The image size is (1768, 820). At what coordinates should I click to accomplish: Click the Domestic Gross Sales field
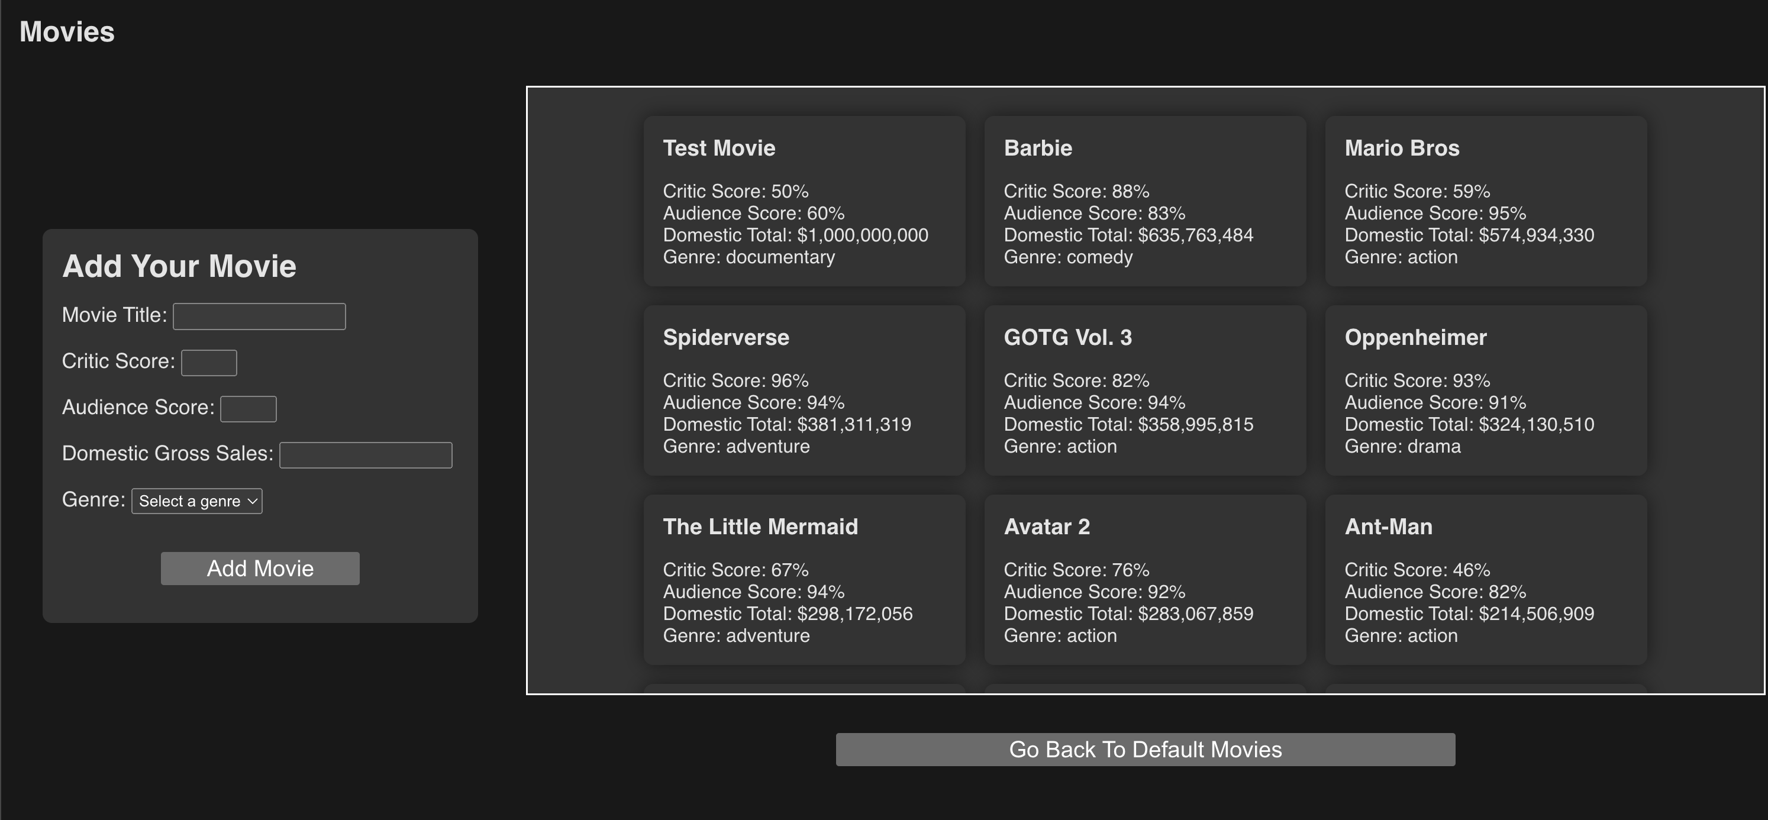click(365, 455)
